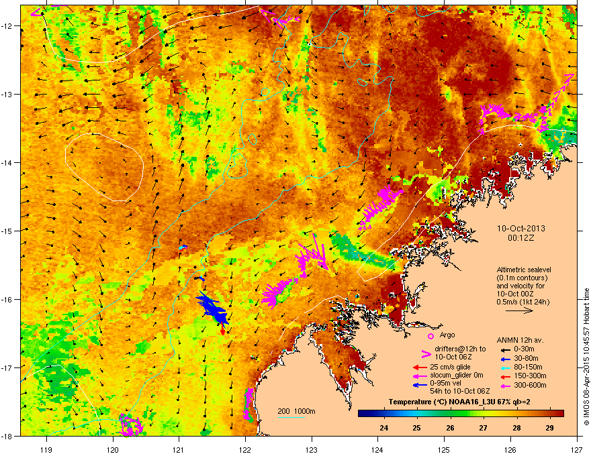
Task: Click the latitude axis label '-12'
Action: click(x=7, y=26)
